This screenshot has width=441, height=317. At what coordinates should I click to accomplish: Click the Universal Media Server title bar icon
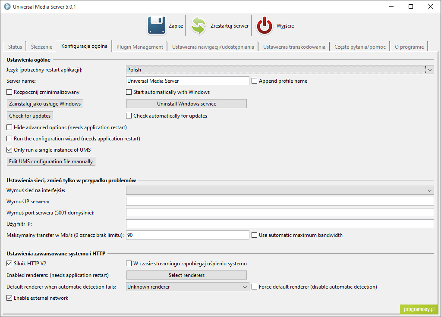click(x=7, y=6)
